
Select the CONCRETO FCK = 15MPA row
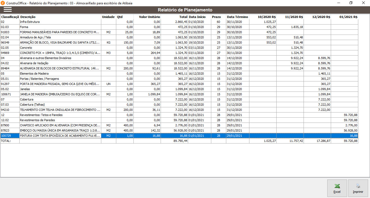(179, 53)
